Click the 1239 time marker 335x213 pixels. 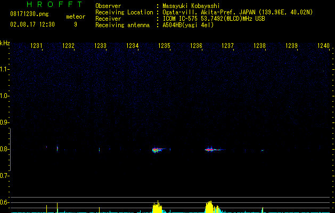(292, 46)
